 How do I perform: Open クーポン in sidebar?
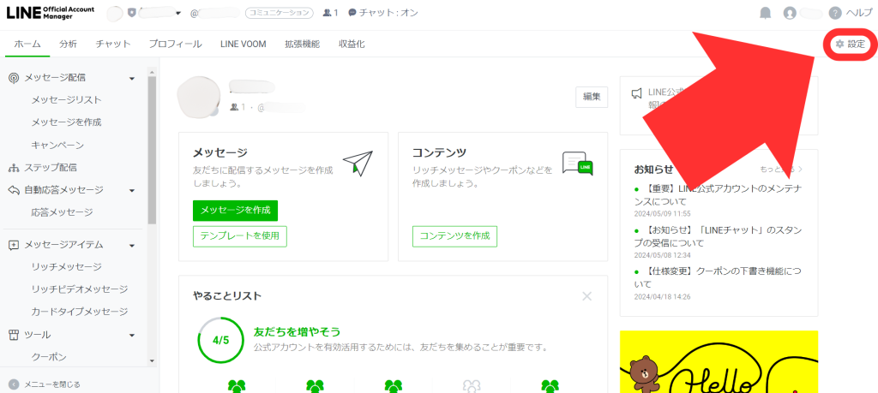coord(49,357)
